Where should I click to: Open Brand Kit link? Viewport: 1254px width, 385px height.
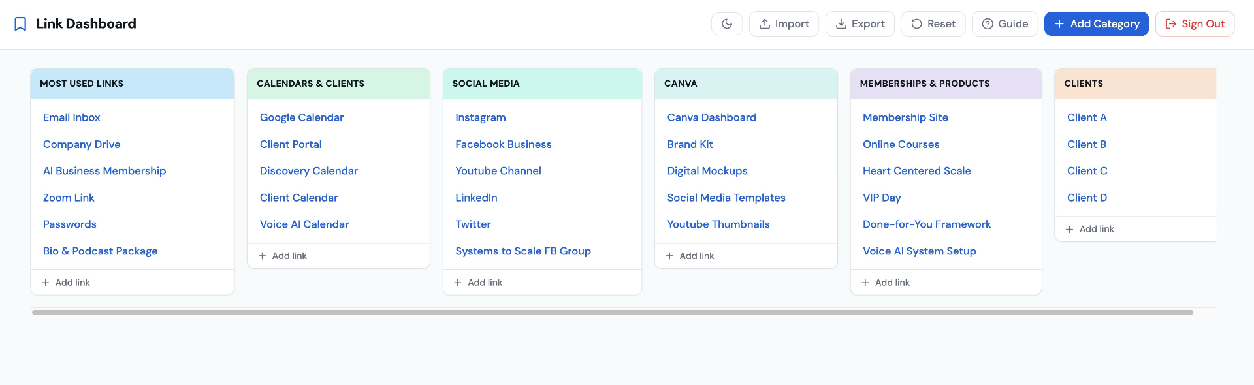pyautogui.click(x=690, y=144)
